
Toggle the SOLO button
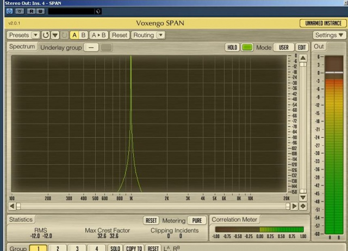(115, 248)
